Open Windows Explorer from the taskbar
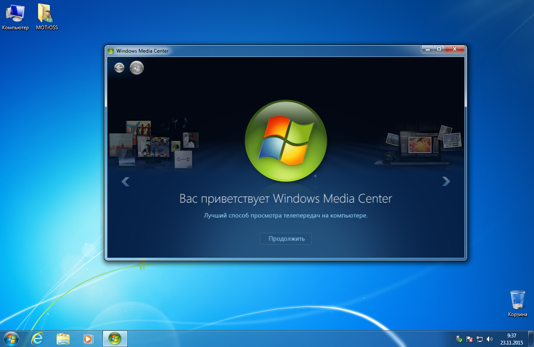The height and width of the screenshot is (347, 534). [x=63, y=339]
